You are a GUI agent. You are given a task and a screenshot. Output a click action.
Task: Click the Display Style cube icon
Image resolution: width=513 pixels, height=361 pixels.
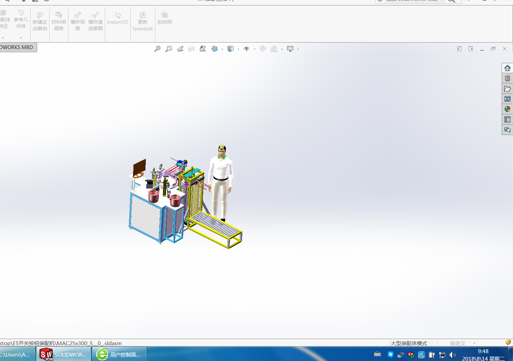pyautogui.click(x=231, y=49)
